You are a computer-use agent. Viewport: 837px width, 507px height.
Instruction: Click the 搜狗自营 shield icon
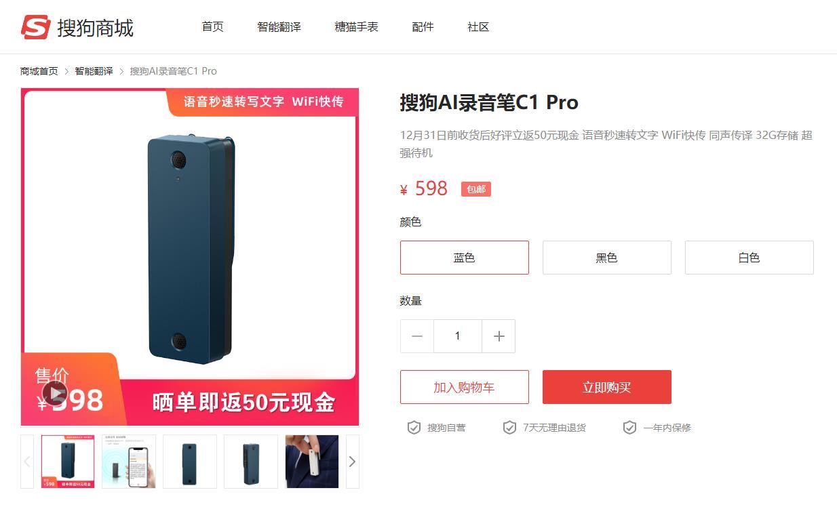pyautogui.click(x=414, y=428)
